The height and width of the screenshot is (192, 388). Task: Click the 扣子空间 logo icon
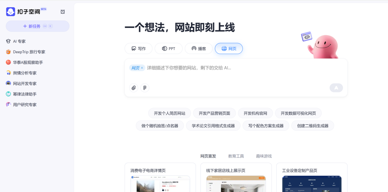click(11, 12)
